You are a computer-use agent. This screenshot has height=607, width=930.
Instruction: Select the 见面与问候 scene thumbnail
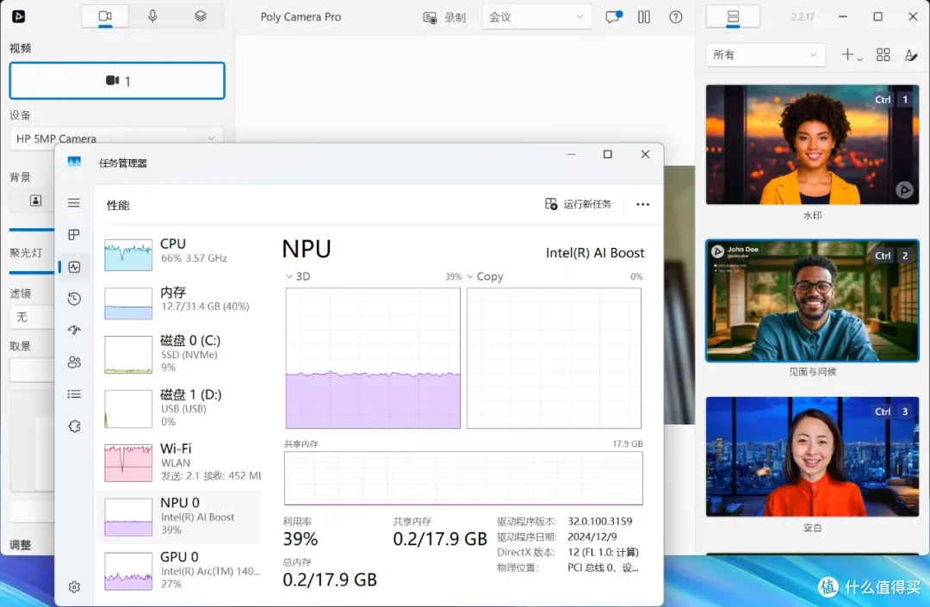point(812,300)
